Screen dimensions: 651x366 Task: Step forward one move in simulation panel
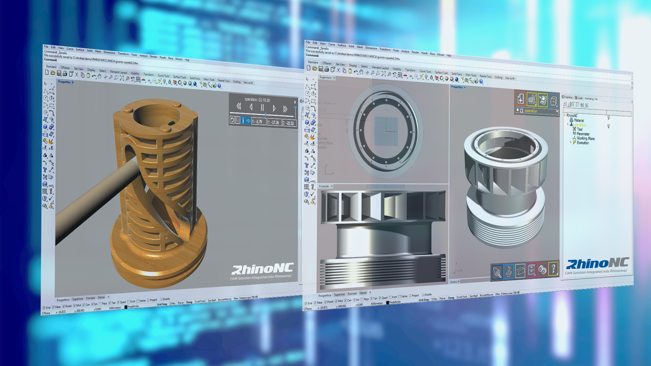[274, 109]
